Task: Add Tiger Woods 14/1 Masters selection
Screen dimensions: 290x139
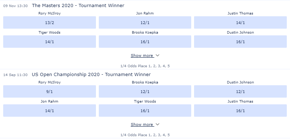Action: pyautogui.click(x=50, y=42)
